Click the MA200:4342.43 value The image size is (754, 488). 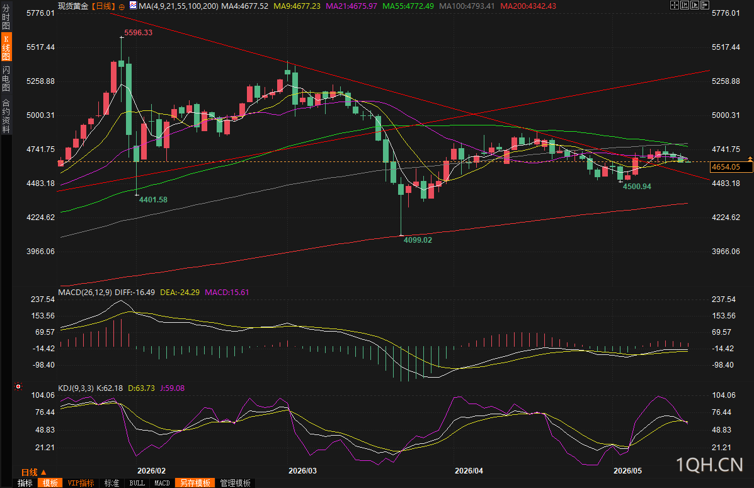click(528, 6)
